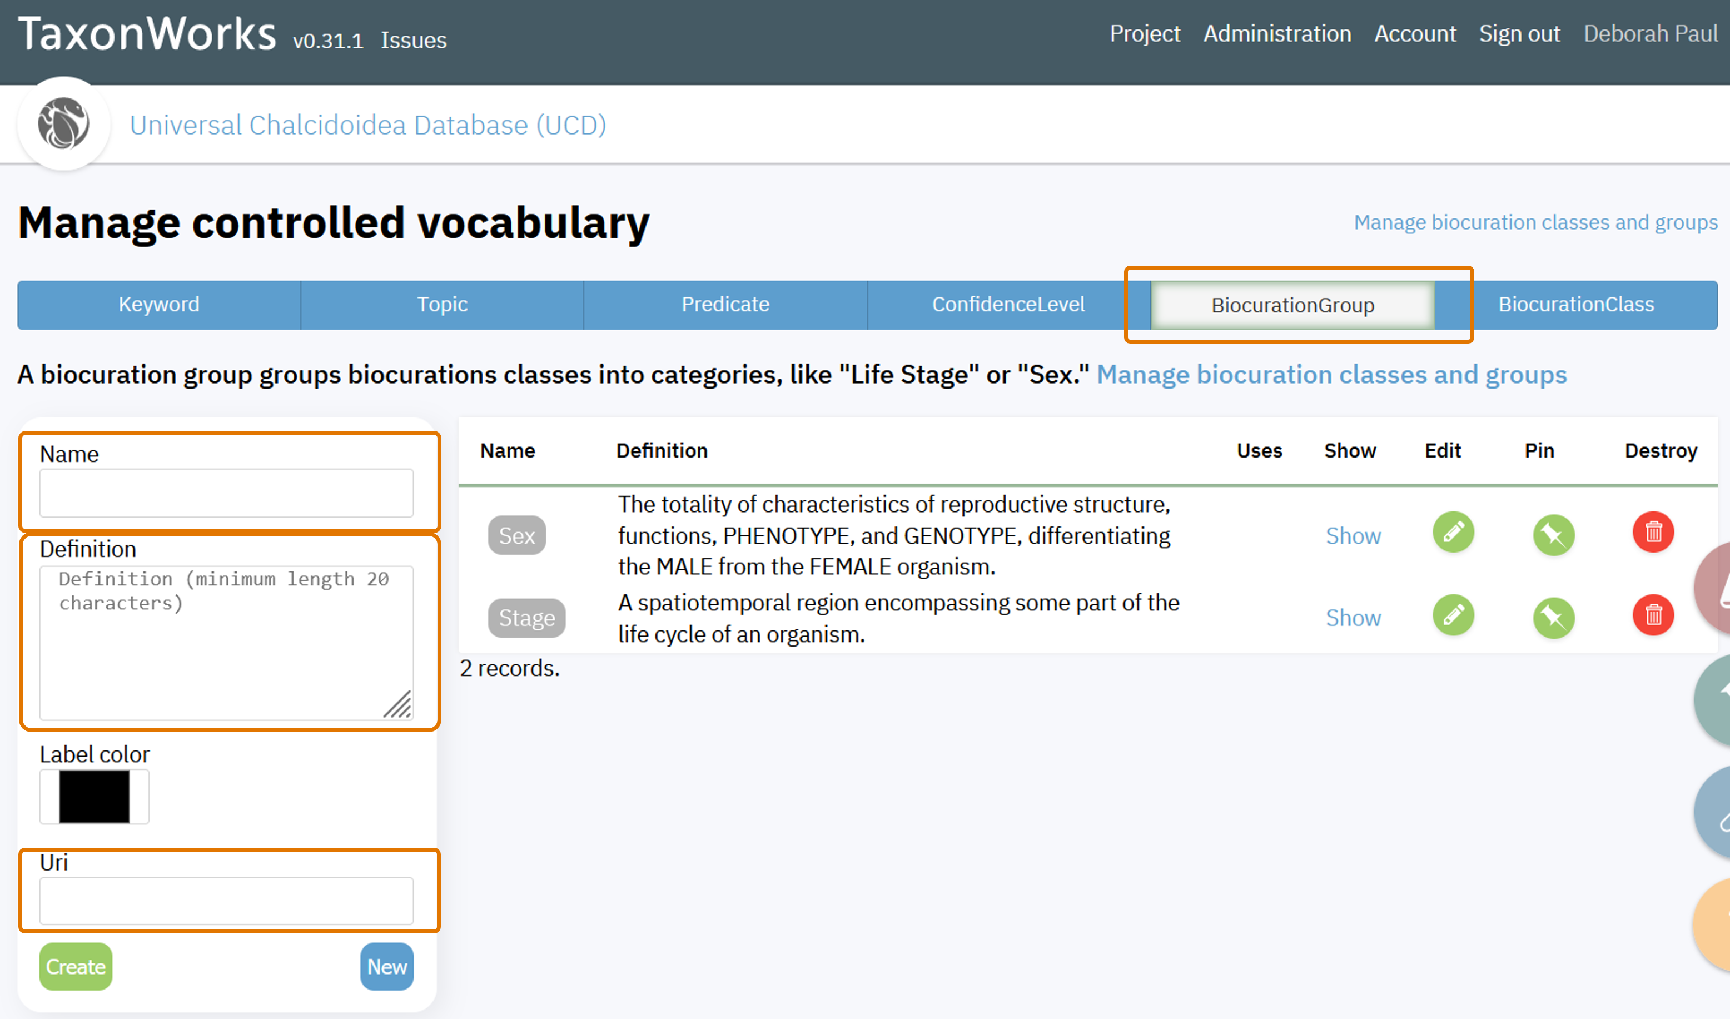Pin the Stage biocuration group
The image size is (1730, 1019).
coord(1553,617)
